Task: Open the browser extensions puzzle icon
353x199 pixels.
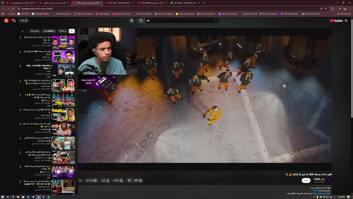Action: (x=333, y=9)
